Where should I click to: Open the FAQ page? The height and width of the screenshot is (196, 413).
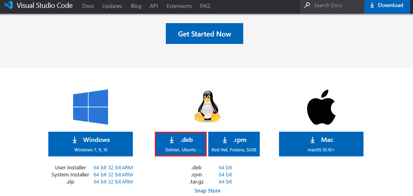click(205, 6)
